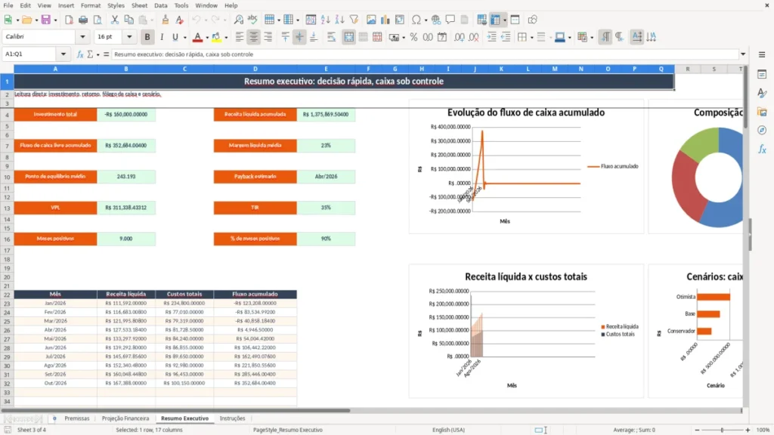Click the formula input line
774x435 pixels.
pyautogui.click(x=425, y=54)
